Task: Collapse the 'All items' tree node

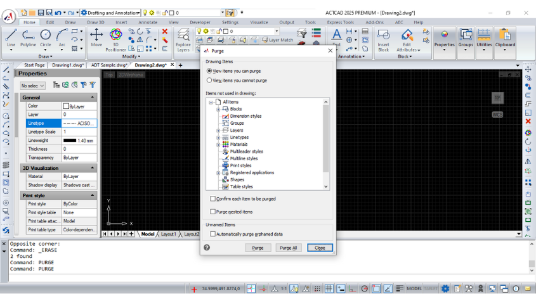Action: (211, 102)
